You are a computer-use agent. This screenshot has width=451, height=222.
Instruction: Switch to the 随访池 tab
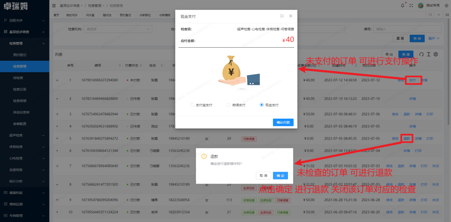(x=107, y=15)
